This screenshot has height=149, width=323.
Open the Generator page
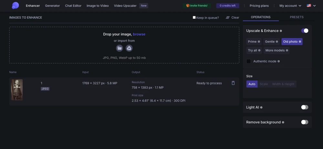(52, 6)
